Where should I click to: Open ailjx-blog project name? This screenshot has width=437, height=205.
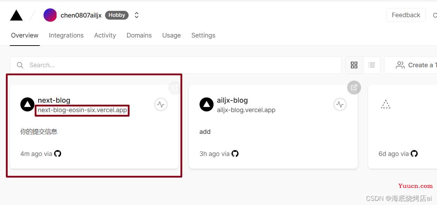point(233,100)
